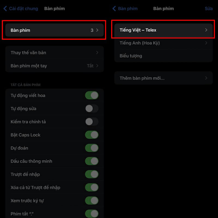Tap the back arrow beside right Bàn phím
Image resolution: width=218 pixels, height=218 pixels.
click(114, 9)
